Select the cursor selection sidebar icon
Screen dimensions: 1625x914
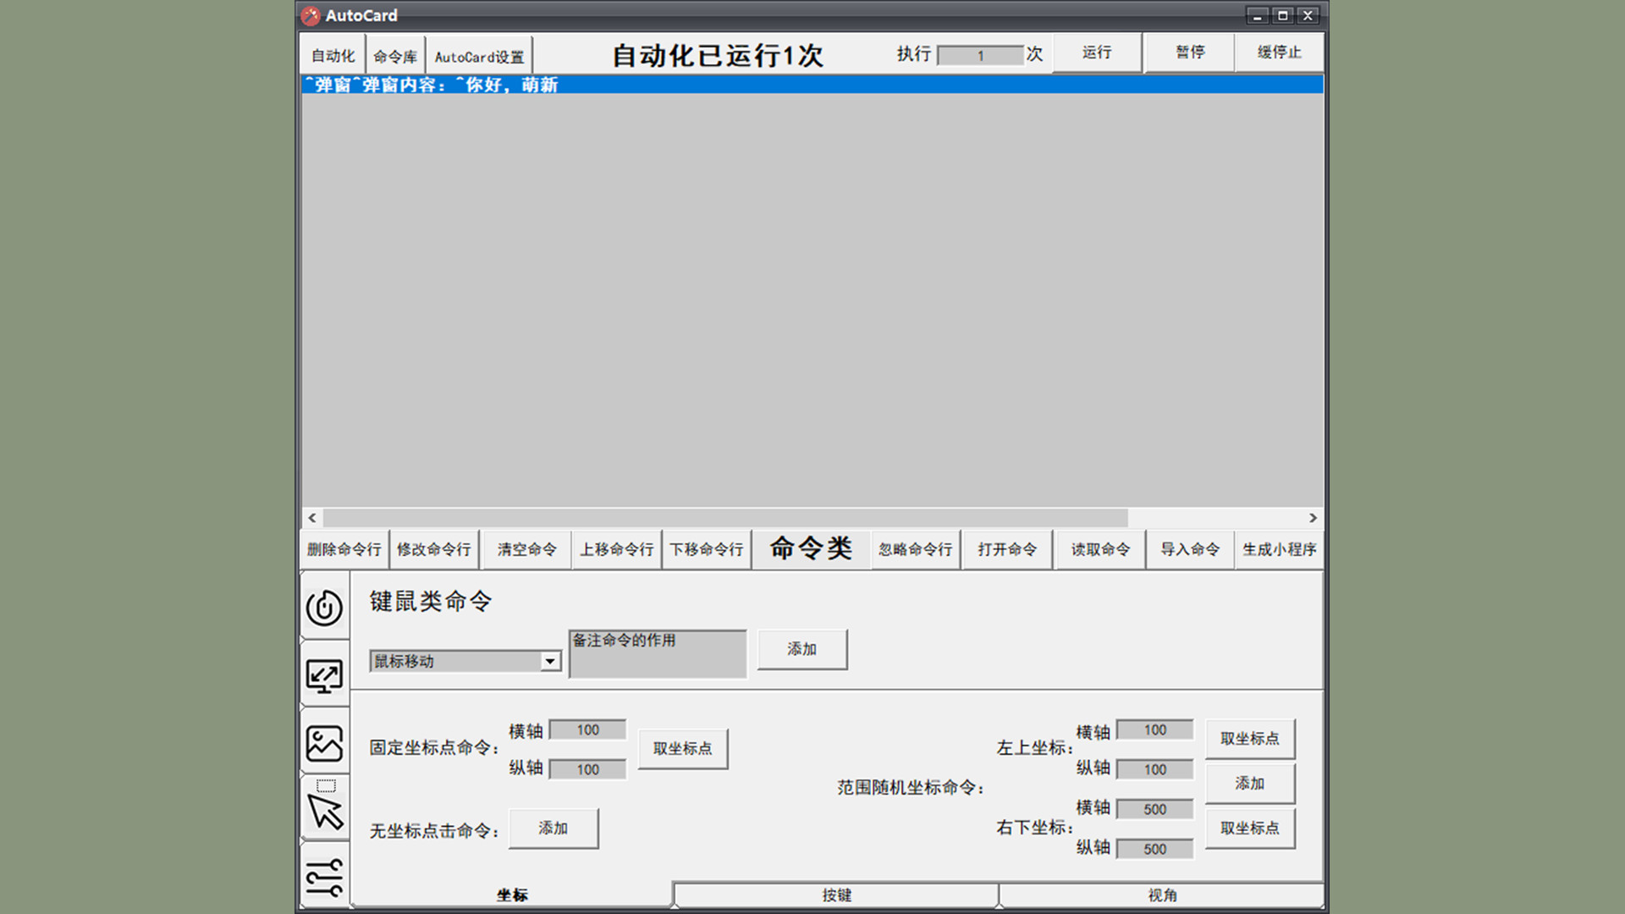(x=324, y=805)
